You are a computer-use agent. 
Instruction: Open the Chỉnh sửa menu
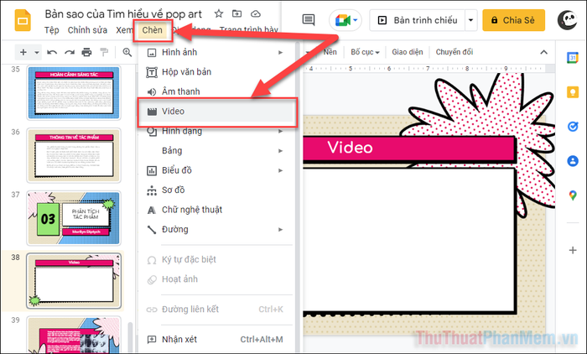[87, 30]
